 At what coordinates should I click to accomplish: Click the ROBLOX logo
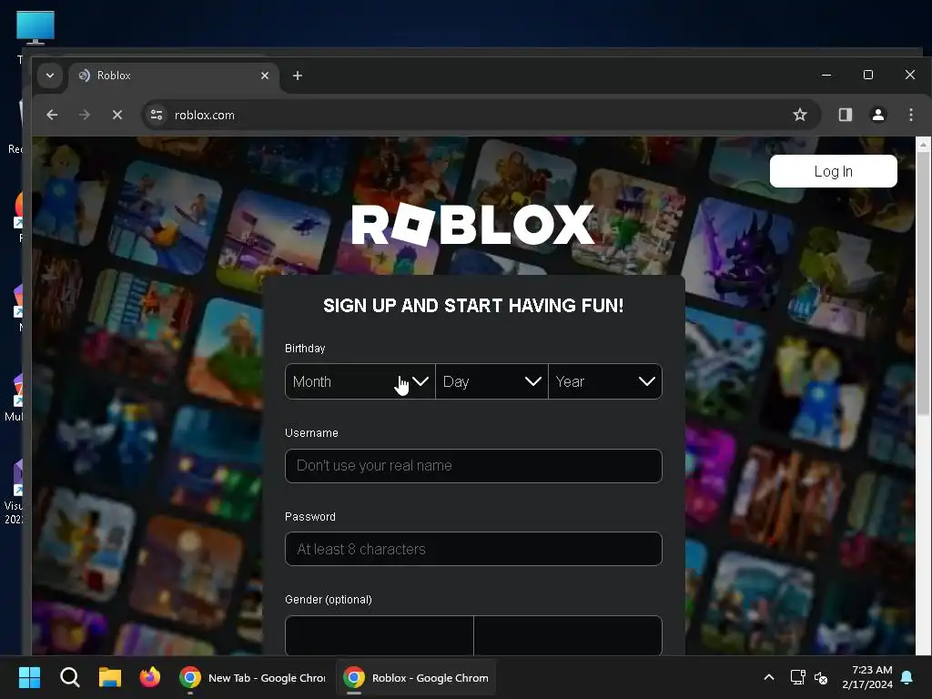(473, 224)
